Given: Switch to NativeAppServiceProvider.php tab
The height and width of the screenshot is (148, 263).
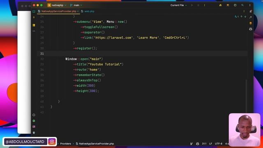Looking at the screenshot, I should pyautogui.click(x=58, y=12).
